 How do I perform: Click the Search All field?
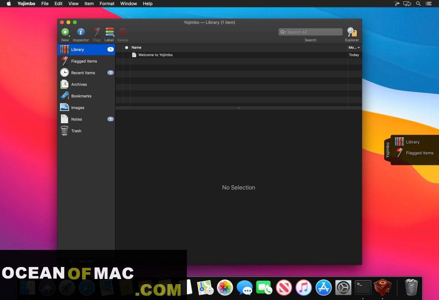point(310,32)
